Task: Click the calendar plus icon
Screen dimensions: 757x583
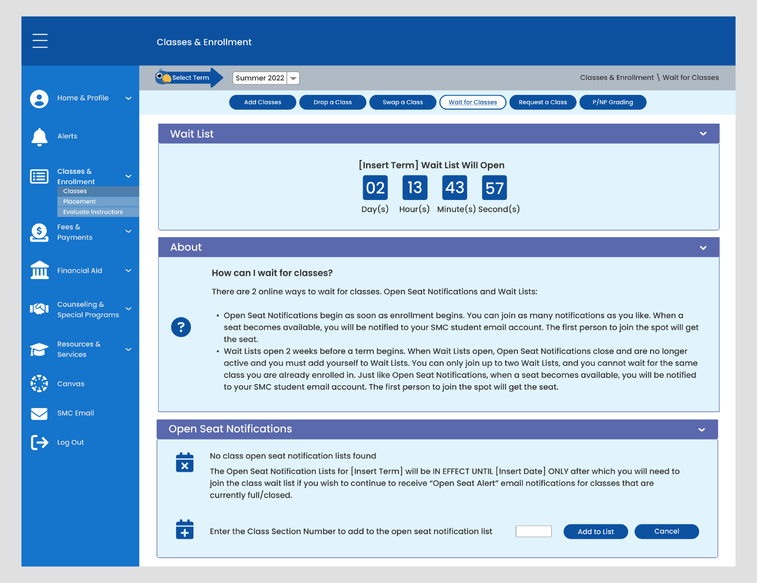Action: (x=184, y=529)
